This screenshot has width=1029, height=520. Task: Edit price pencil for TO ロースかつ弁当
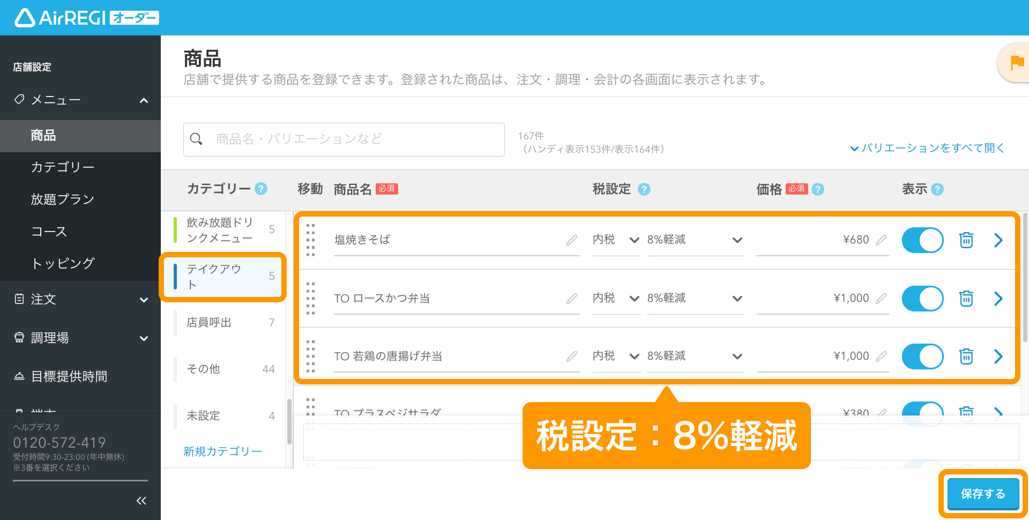click(x=881, y=299)
